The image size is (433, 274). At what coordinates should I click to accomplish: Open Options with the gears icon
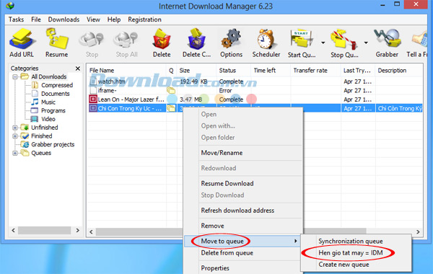(231, 39)
